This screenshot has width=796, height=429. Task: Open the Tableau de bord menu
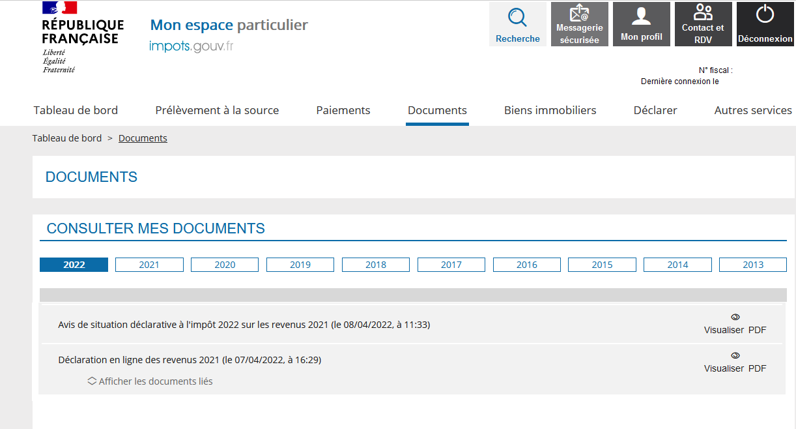pyautogui.click(x=76, y=110)
